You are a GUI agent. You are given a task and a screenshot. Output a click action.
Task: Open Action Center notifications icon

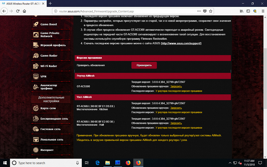[x=260, y=163]
